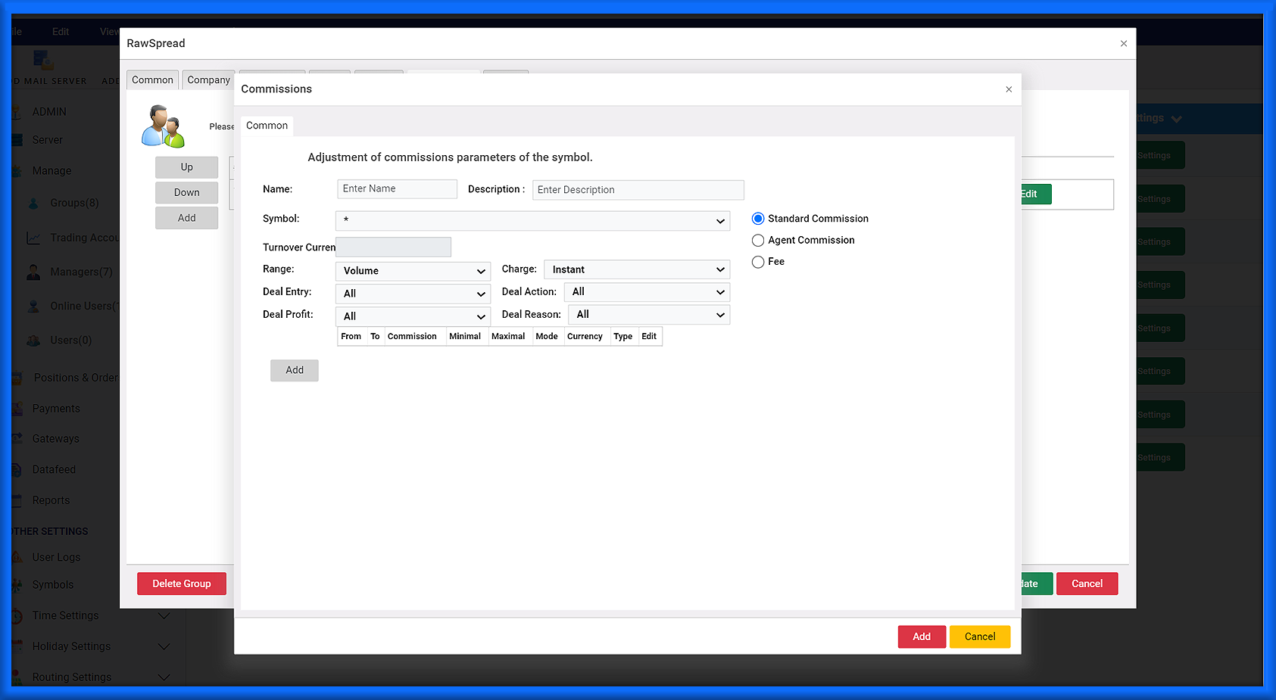Viewport: 1276px width, 700px height.
Task: Click the Managers person icon
Action: 33,272
